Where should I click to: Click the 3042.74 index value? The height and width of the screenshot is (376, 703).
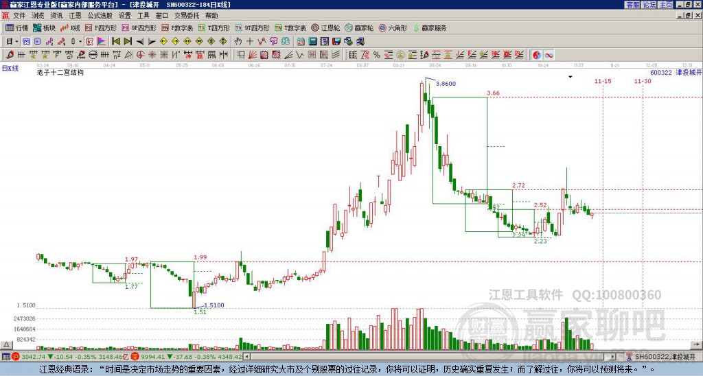pyautogui.click(x=33, y=357)
